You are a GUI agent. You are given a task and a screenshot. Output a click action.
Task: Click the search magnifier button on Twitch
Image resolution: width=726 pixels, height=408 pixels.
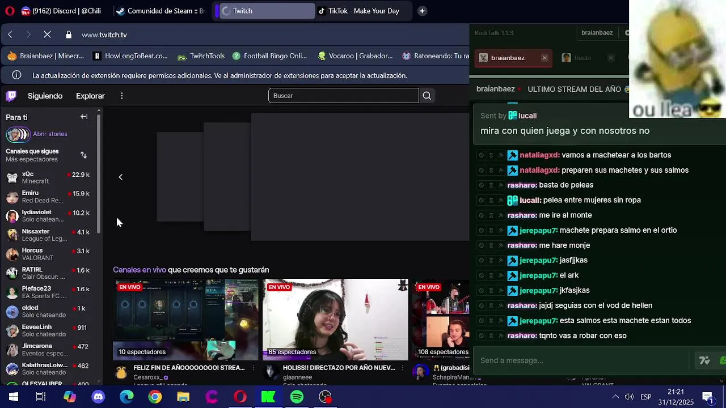click(427, 96)
